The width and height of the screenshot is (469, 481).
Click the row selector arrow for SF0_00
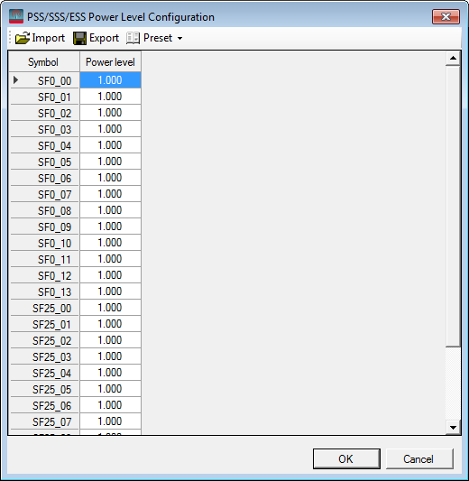point(16,80)
